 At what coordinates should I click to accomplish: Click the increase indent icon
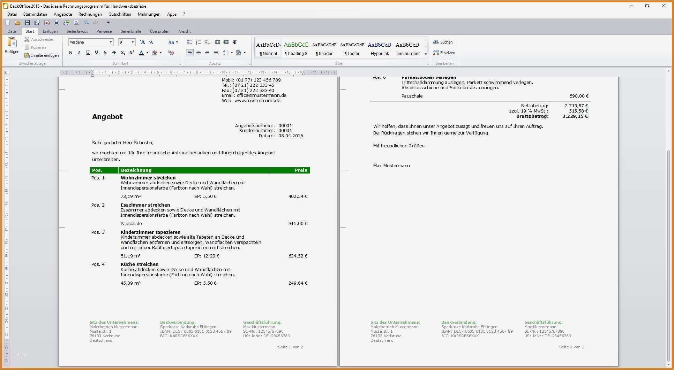click(x=226, y=42)
